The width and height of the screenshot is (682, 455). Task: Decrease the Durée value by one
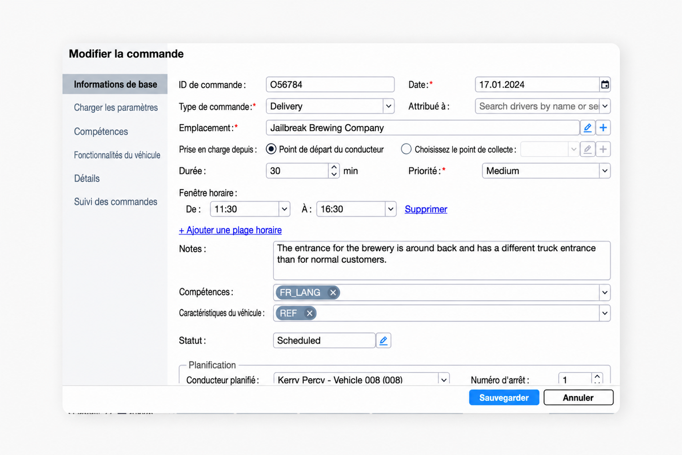click(x=334, y=174)
